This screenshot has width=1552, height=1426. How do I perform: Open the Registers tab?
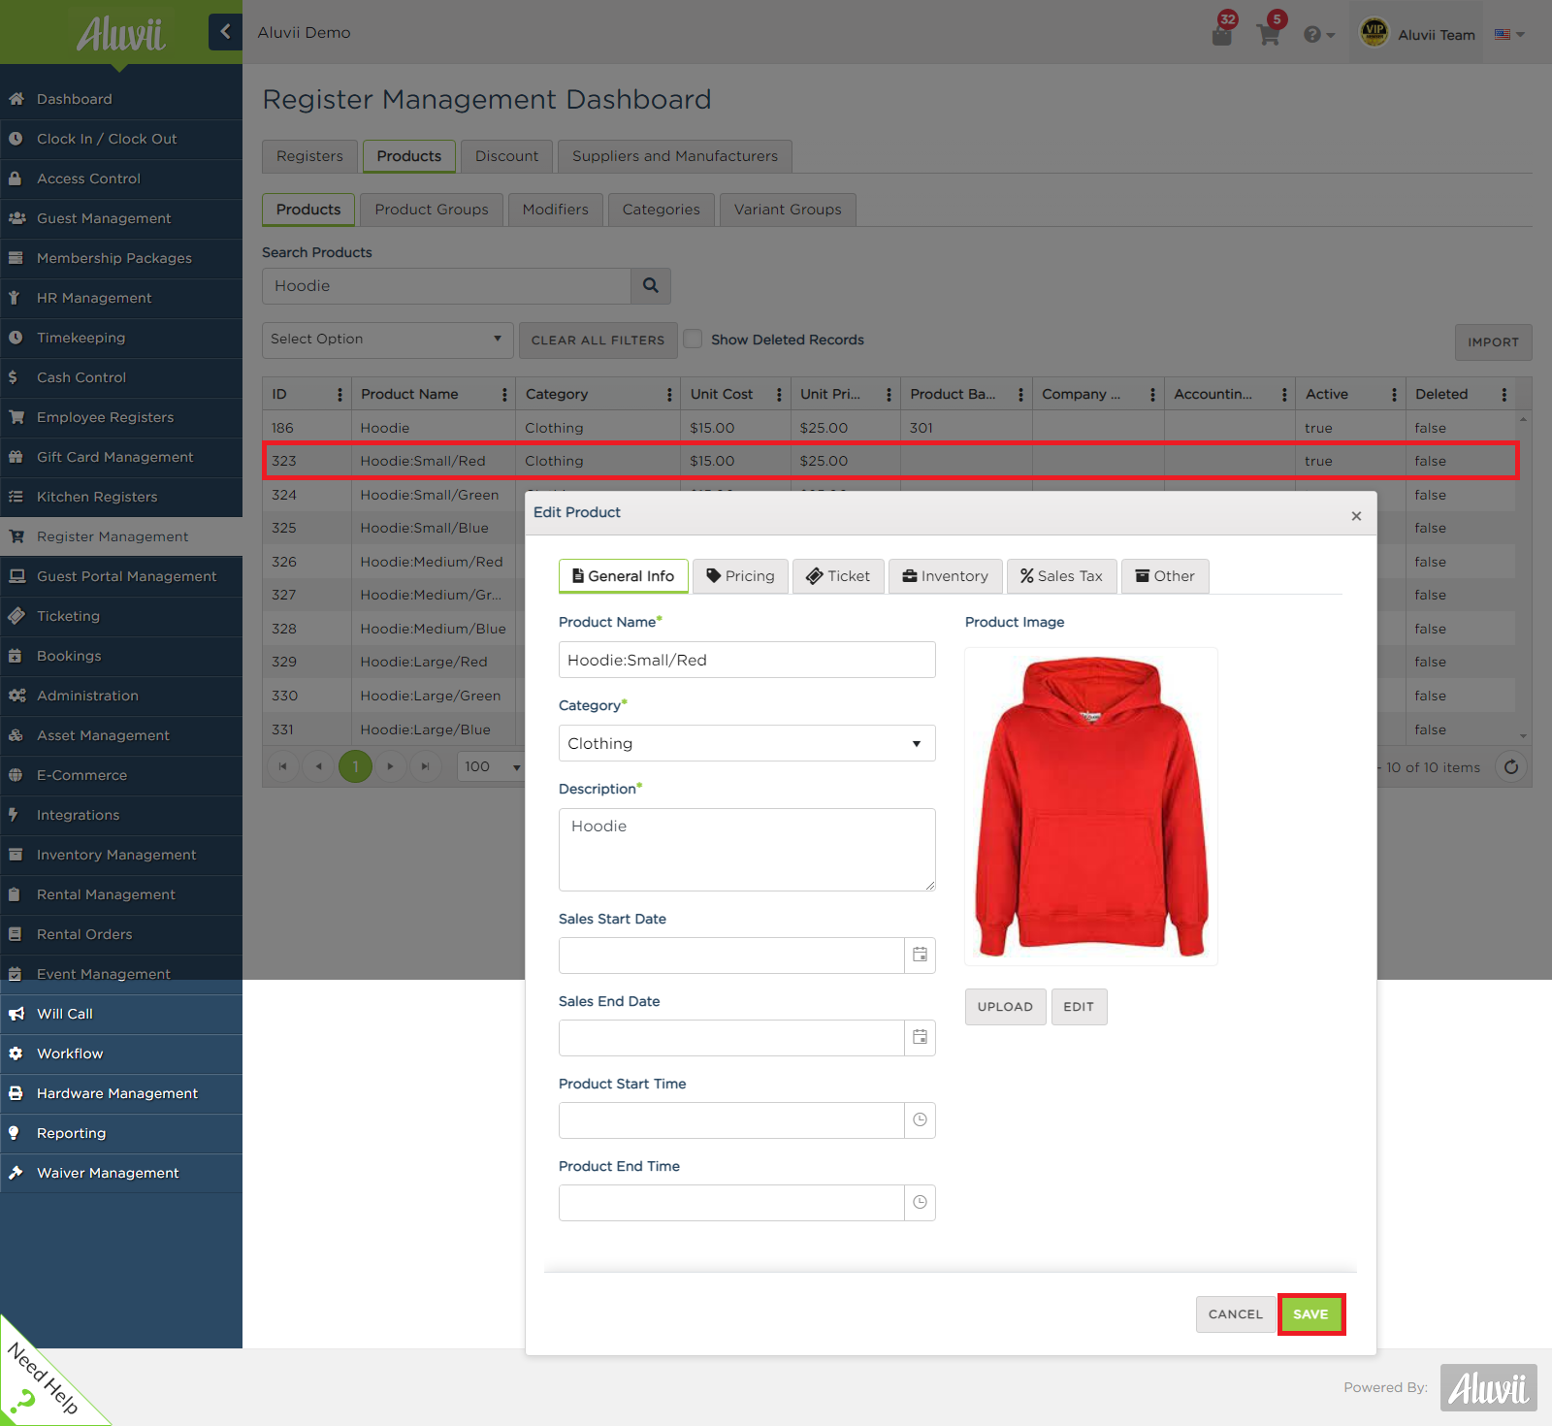tap(309, 156)
